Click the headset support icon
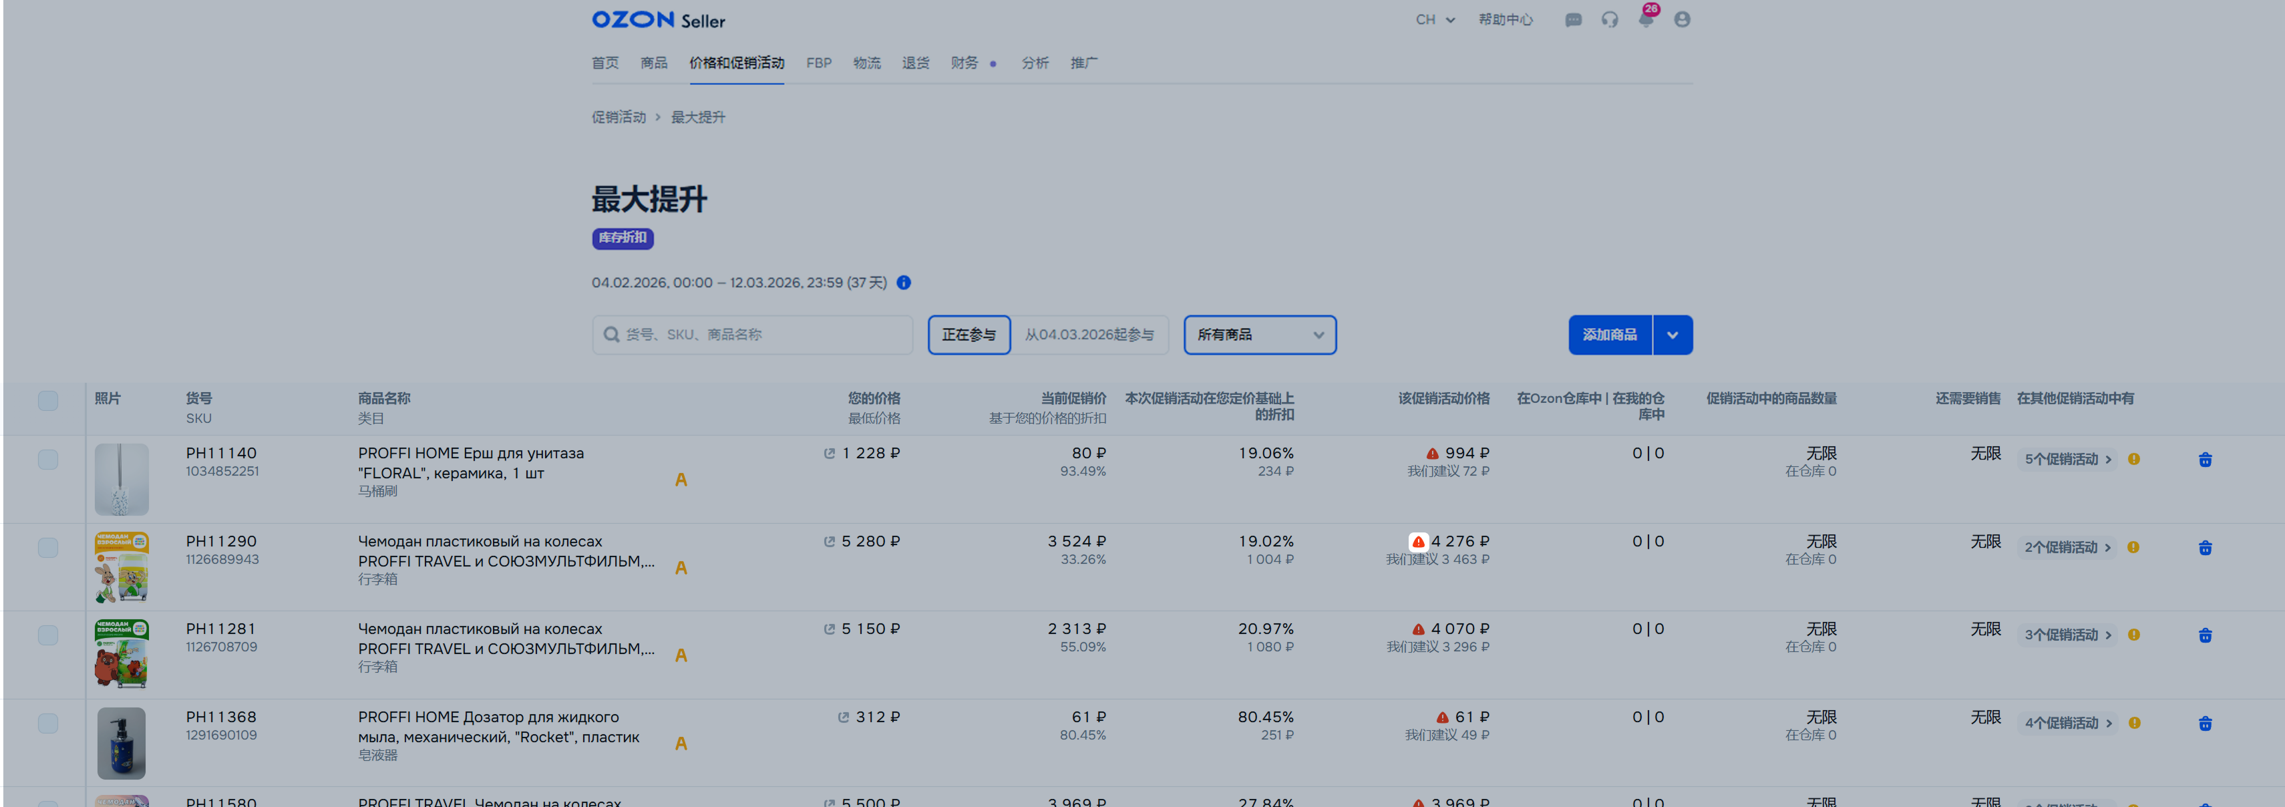Viewport: 2285px width, 807px height. [x=1609, y=19]
